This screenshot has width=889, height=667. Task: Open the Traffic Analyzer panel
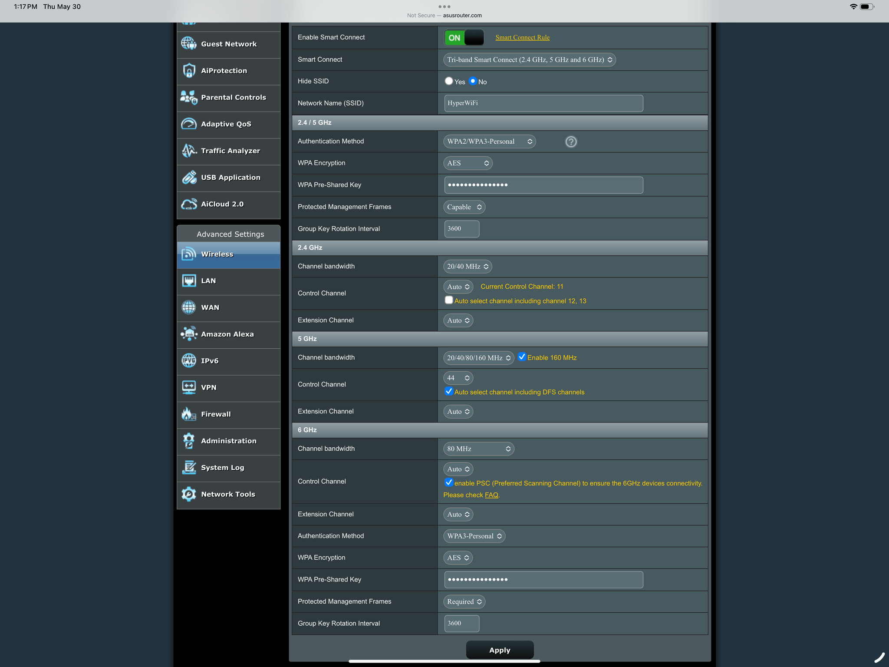[228, 151]
